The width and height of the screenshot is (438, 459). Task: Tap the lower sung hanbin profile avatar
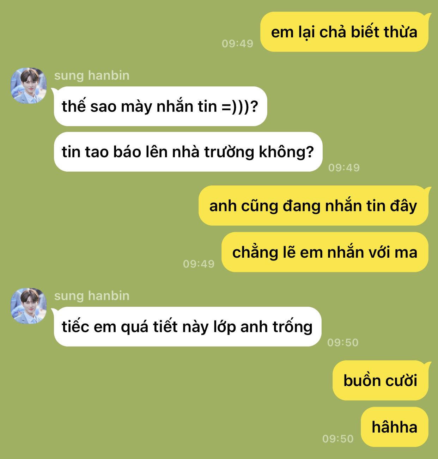coord(29,306)
